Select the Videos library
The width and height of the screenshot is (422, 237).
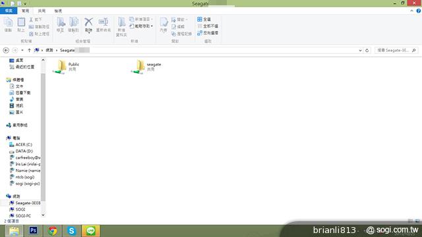(x=19, y=105)
